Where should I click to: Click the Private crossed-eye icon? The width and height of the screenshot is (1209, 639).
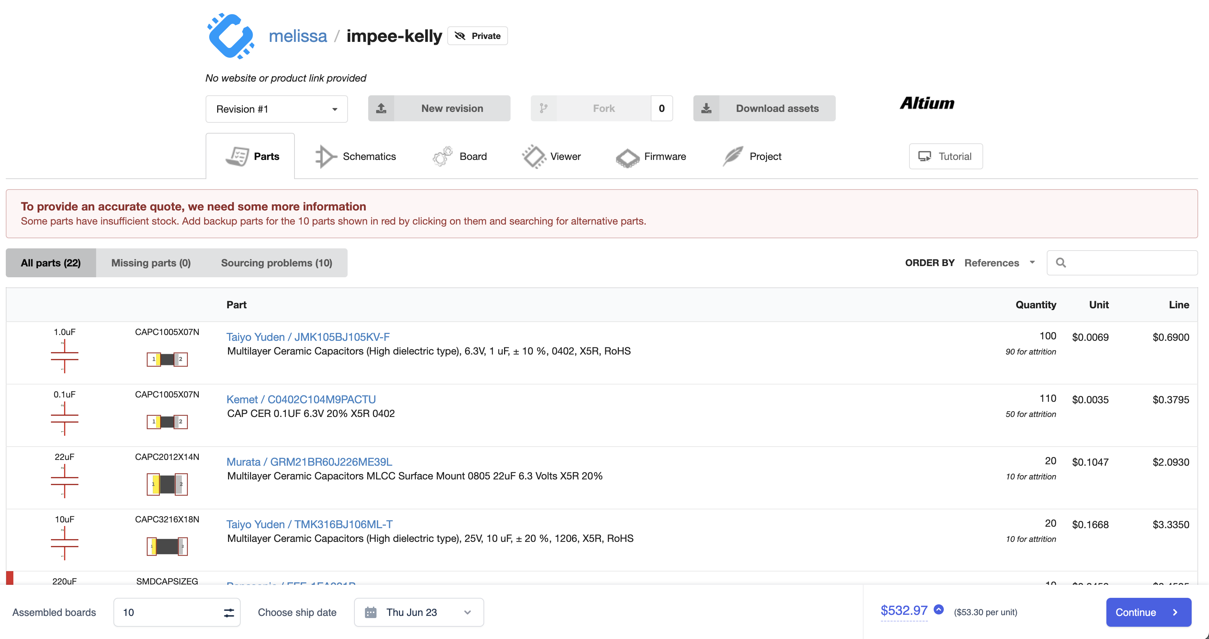tap(460, 36)
